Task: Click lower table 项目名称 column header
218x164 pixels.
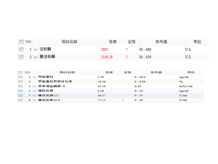Action: pos(67,72)
